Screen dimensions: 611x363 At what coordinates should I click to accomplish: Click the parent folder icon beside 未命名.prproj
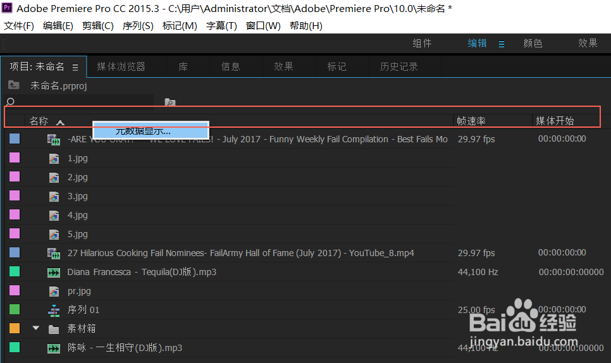(x=14, y=85)
